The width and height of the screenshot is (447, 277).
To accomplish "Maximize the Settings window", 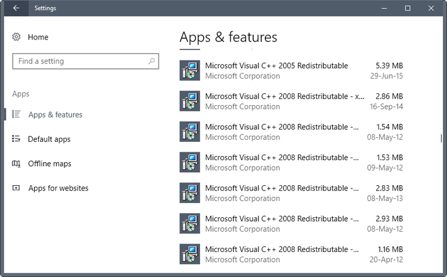I will (x=408, y=8).
